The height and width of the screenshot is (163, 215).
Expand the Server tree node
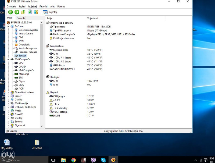point(8,96)
